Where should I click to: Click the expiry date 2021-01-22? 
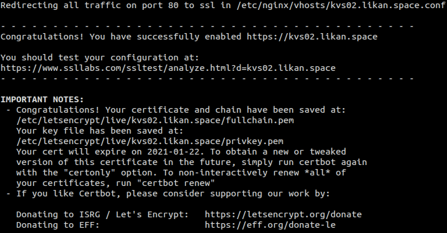point(173,152)
